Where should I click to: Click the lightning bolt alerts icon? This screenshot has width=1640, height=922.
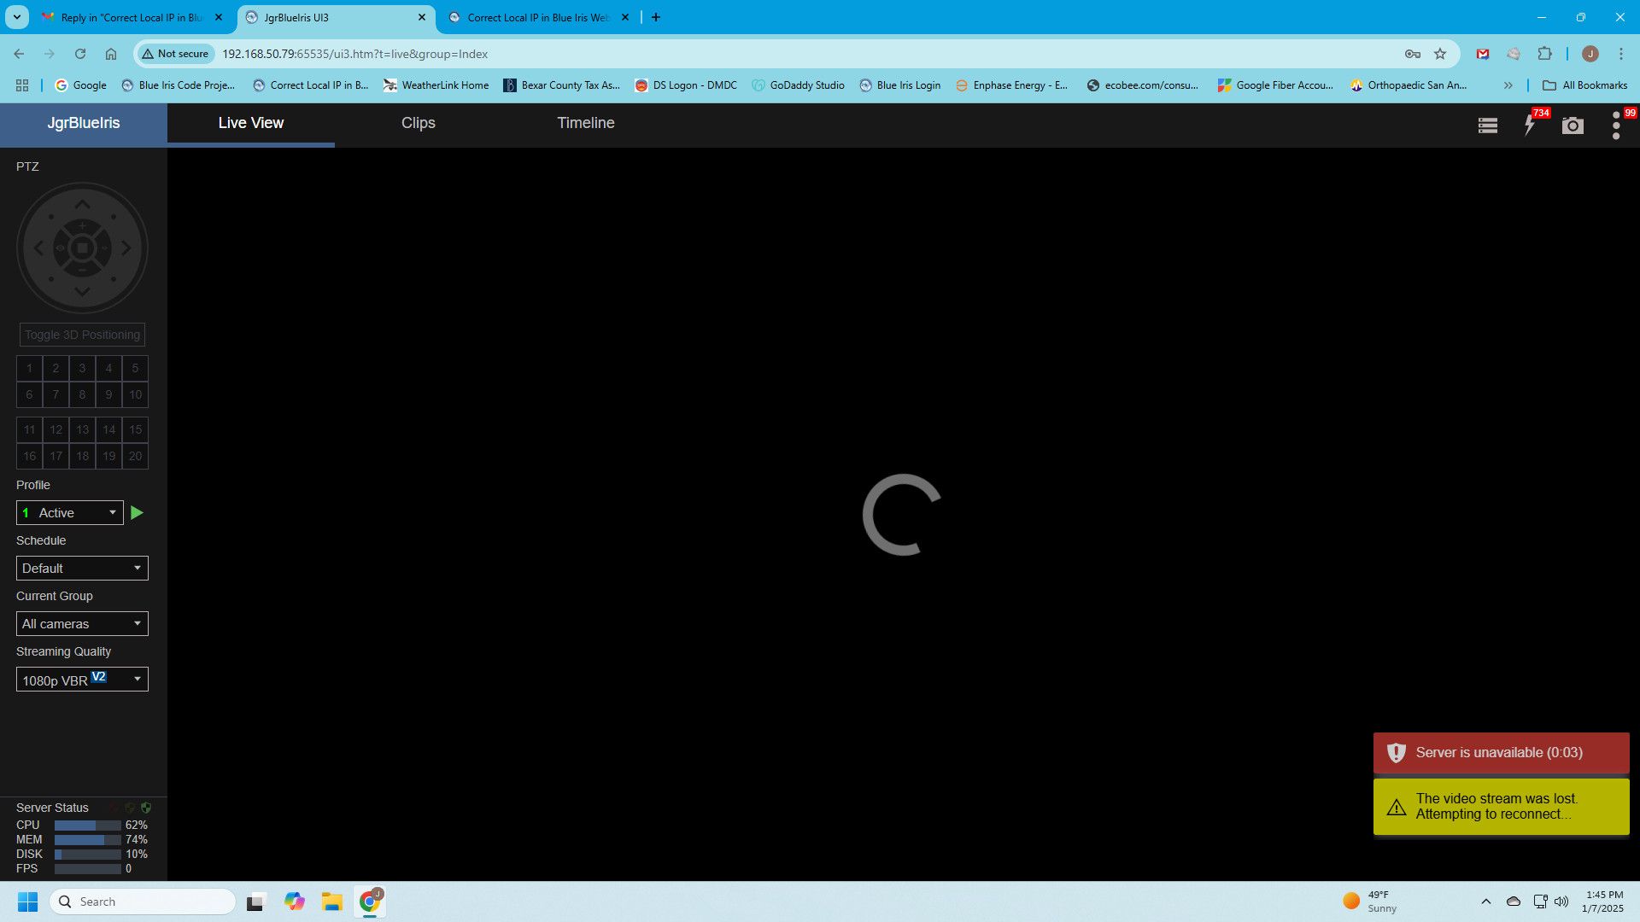[1528, 125]
